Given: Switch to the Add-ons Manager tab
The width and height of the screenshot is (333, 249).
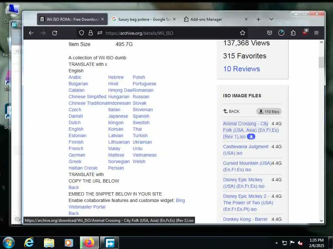Looking at the screenshot, I should 216,19.
